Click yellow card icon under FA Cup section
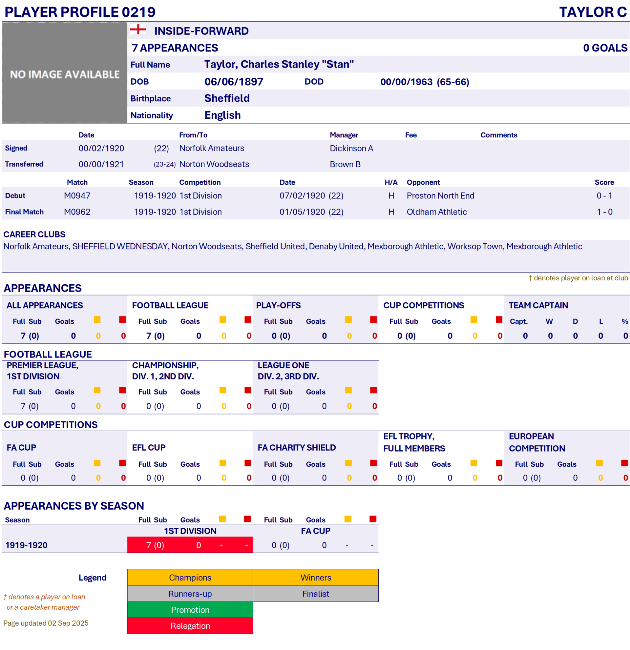This screenshot has width=630, height=650. (97, 463)
